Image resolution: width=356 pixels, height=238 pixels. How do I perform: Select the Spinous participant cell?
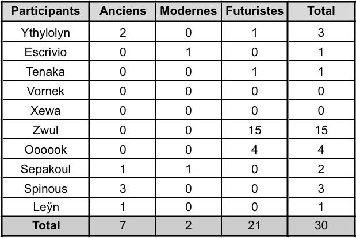click(46, 189)
